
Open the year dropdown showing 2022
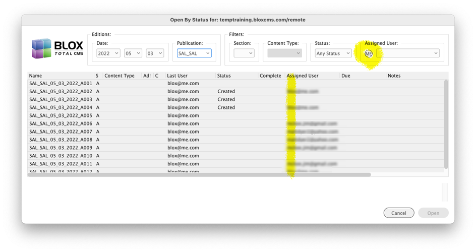tap(108, 53)
